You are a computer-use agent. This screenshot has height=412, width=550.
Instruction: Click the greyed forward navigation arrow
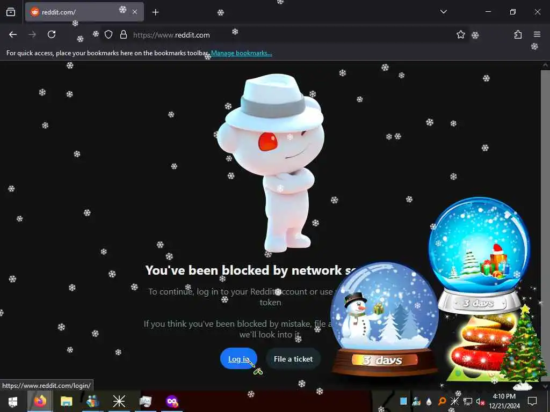[x=32, y=34]
